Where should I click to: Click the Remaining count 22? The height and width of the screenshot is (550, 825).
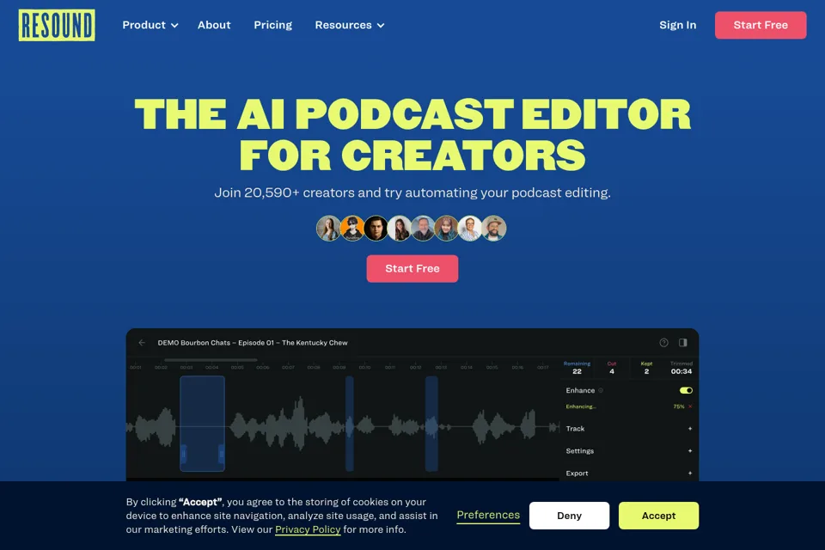coord(577,371)
